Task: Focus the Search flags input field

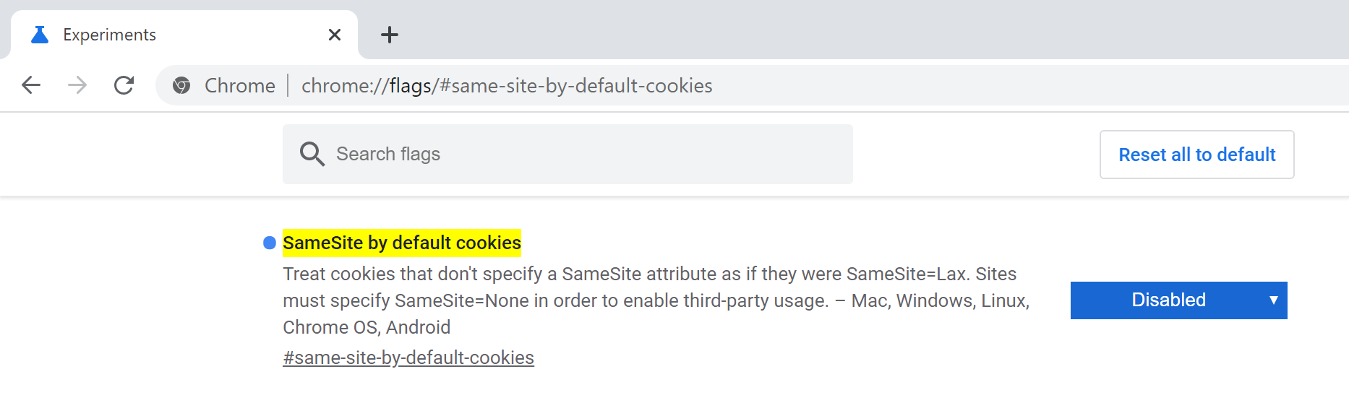Action: [578, 154]
